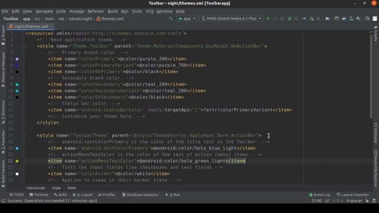Open the Run tool window
This screenshot has width=379, height=213.
tap(173, 195)
